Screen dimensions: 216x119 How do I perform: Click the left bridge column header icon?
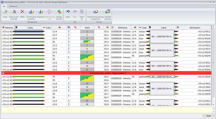(75, 27)
